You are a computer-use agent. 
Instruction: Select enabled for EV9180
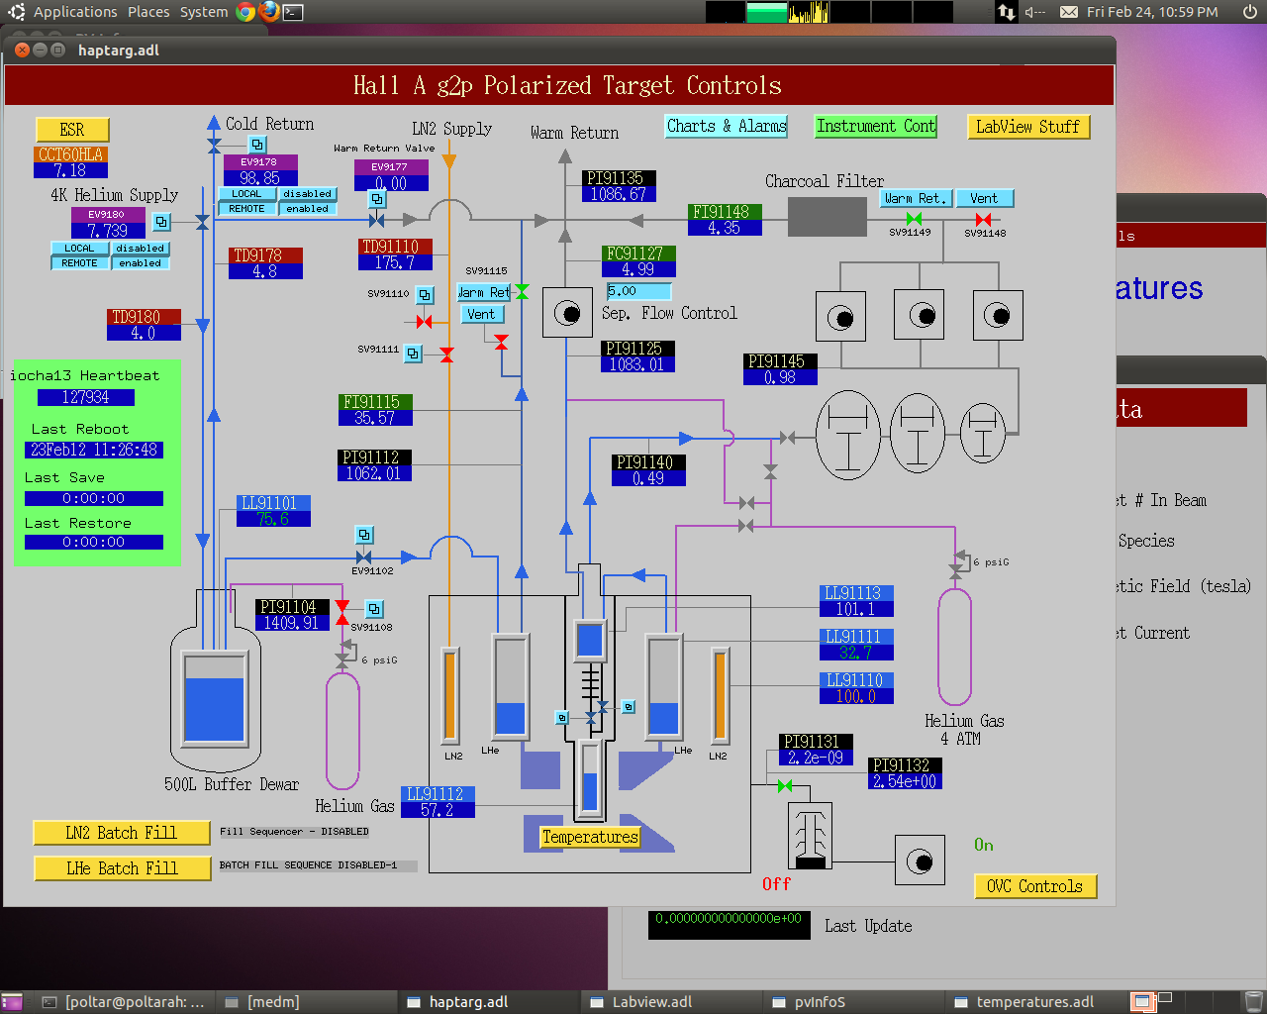tap(141, 263)
